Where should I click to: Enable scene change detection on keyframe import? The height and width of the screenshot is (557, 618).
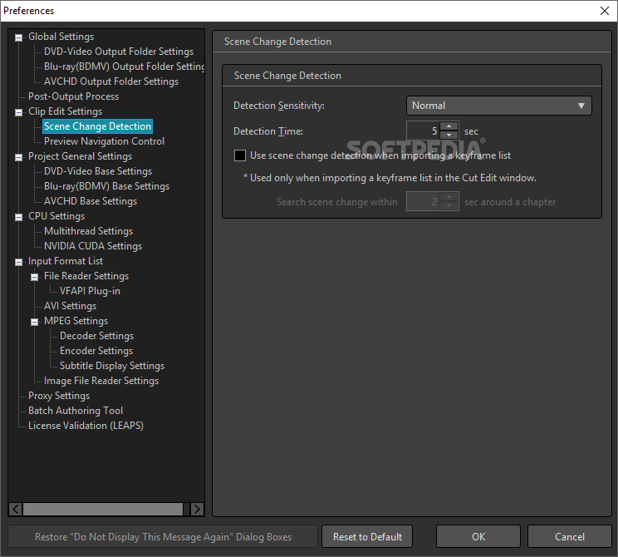click(240, 155)
